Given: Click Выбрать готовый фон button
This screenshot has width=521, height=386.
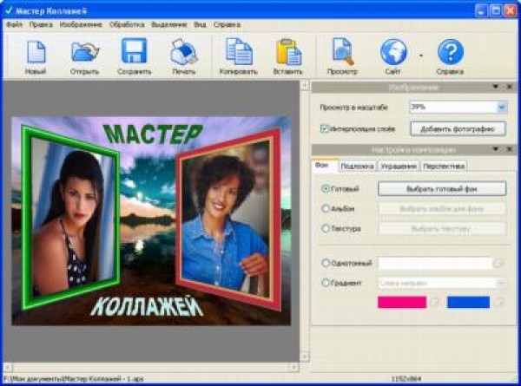Looking at the screenshot, I should pos(442,188).
